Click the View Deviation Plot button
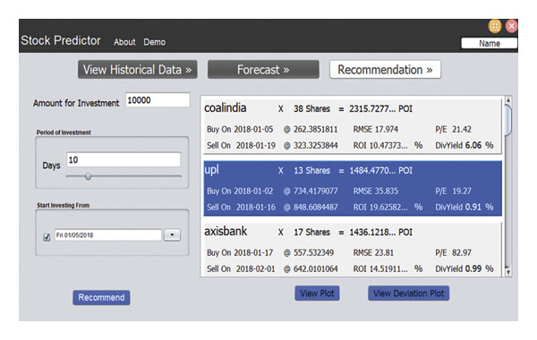 tap(409, 293)
